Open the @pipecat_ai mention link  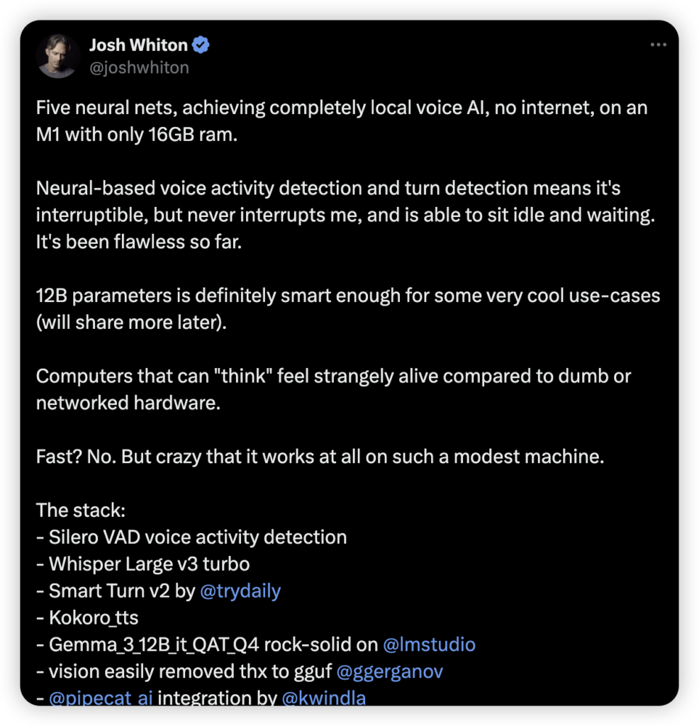[x=101, y=698]
